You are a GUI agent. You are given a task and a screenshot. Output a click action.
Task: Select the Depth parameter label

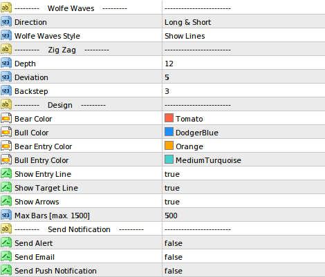[25, 64]
